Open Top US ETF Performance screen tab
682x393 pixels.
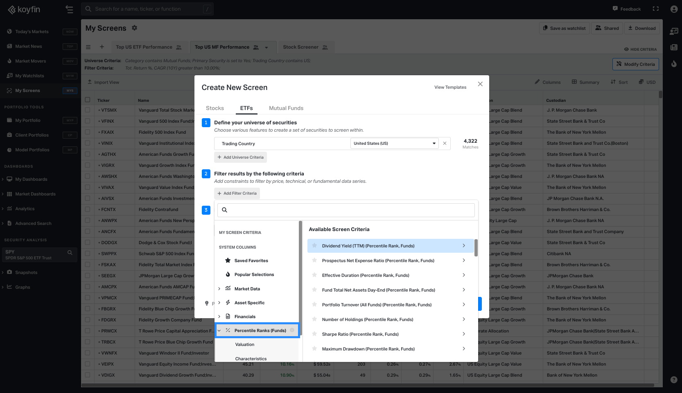point(149,47)
